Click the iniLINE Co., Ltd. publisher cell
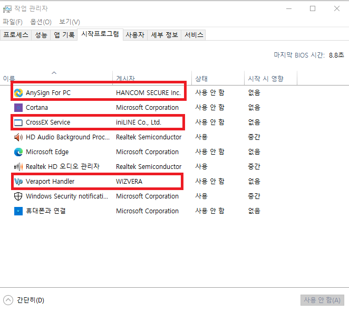Image resolution: width=349 pixels, height=312 pixels. click(x=139, y=122)
